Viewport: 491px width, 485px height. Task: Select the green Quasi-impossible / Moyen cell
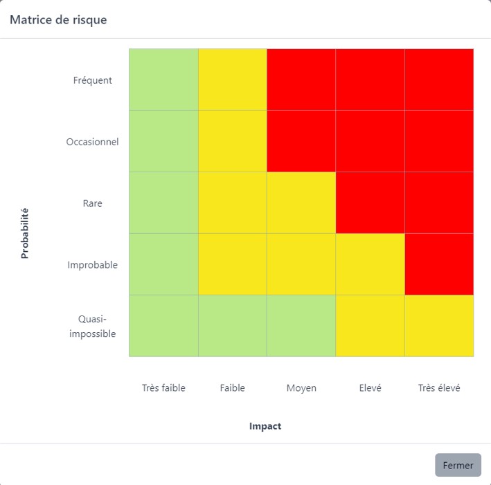point(301,326)
